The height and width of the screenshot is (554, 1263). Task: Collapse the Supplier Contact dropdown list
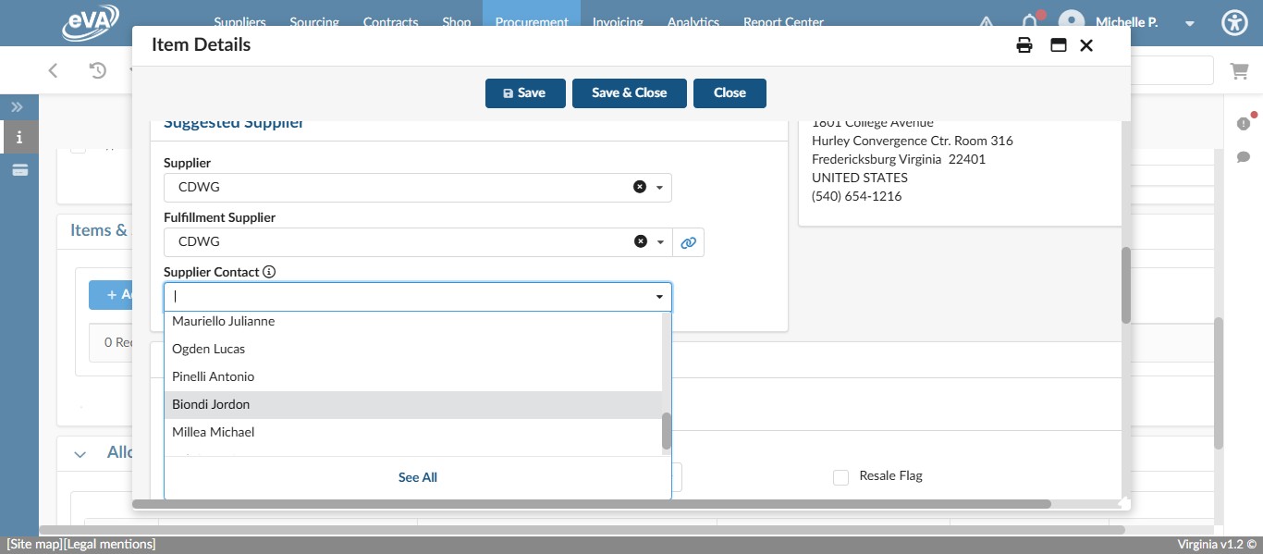click(x=659, y=297)
